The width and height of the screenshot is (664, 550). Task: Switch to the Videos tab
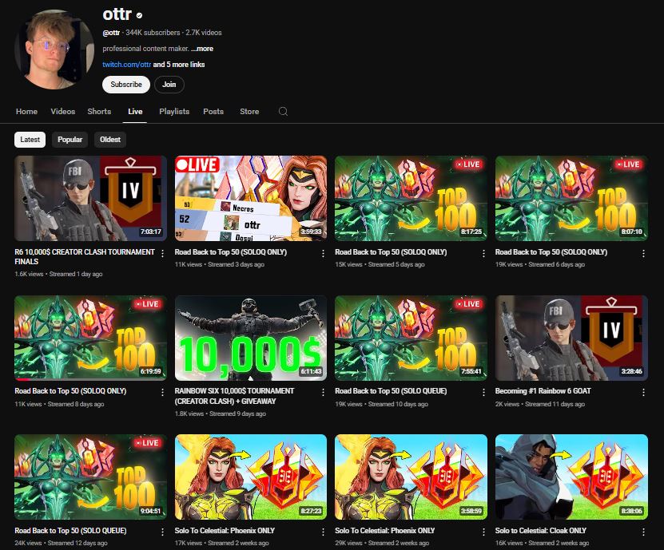point(62,111)
